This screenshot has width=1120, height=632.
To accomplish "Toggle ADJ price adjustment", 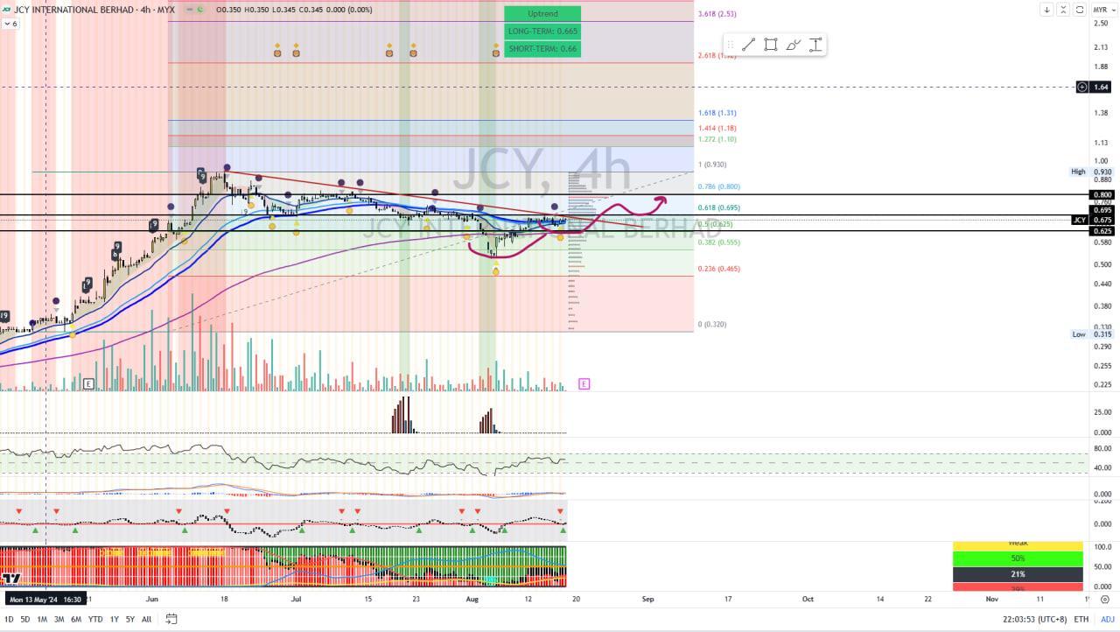I will (1108, 619).
